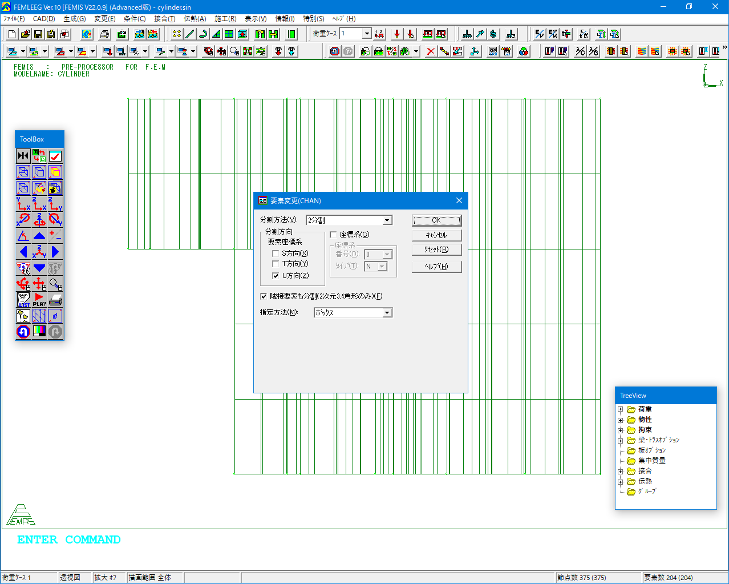This screenshot has height=584, width=729.
Task: Click the XYZ isometric view icon
Action: [39, 252]
